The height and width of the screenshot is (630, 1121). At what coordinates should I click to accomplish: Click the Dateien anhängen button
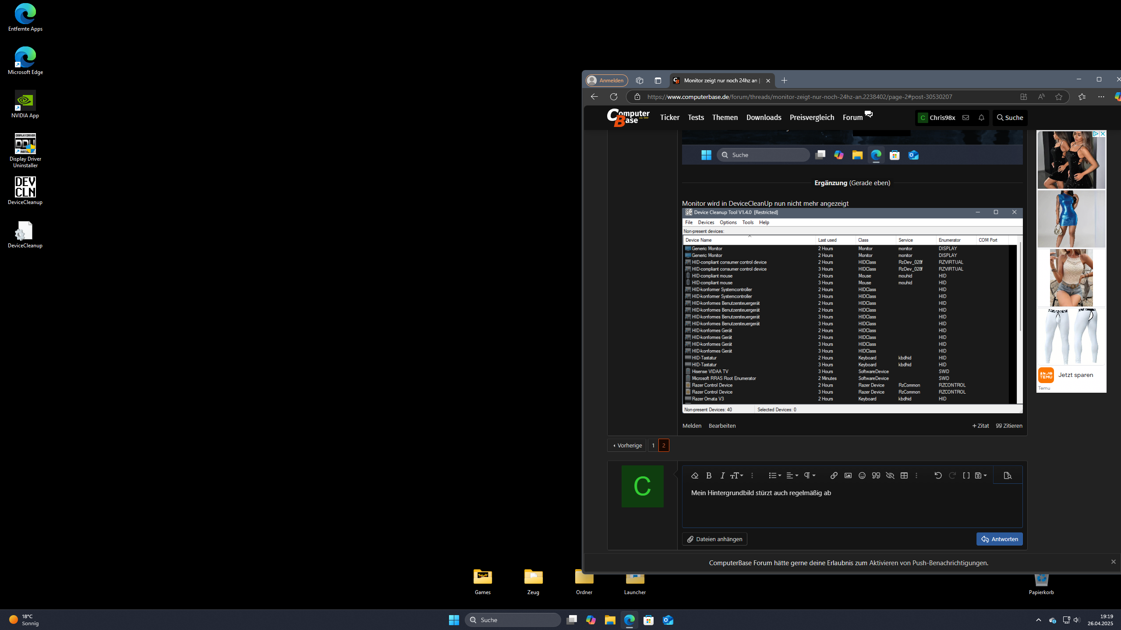(x=714, y=539)
